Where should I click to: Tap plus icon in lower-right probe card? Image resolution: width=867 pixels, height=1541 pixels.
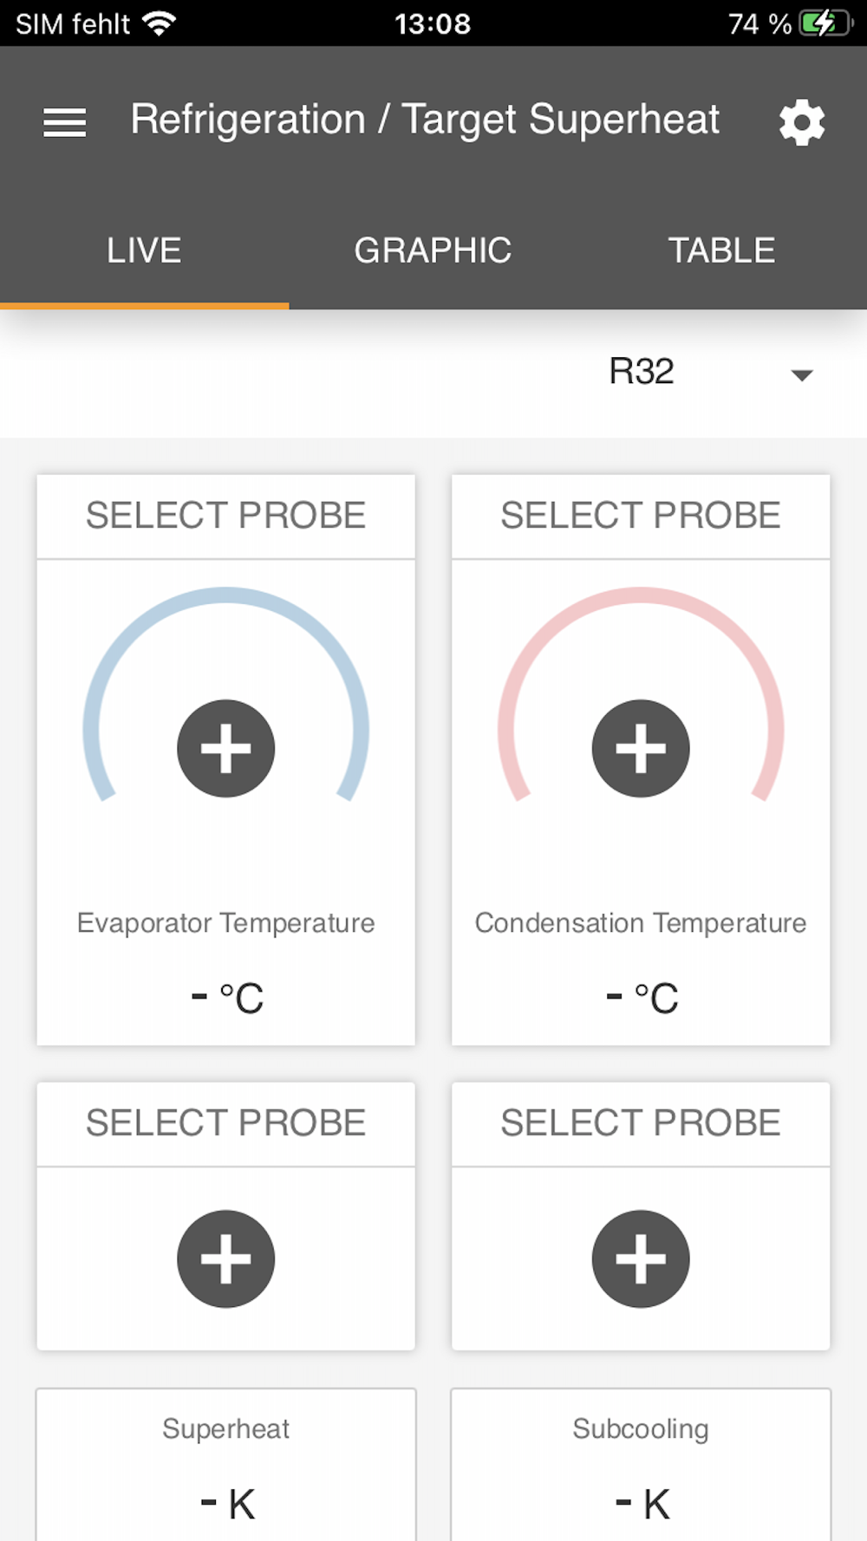(641, 1258)
